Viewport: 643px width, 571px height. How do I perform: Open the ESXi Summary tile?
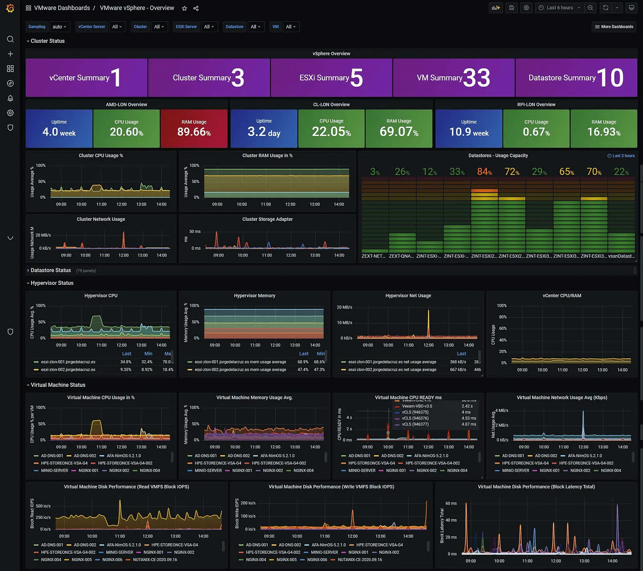pos(331,78)
